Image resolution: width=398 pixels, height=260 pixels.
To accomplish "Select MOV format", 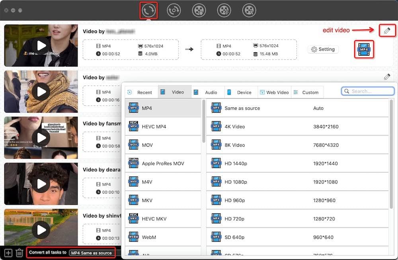I will [x=163, y=145].
